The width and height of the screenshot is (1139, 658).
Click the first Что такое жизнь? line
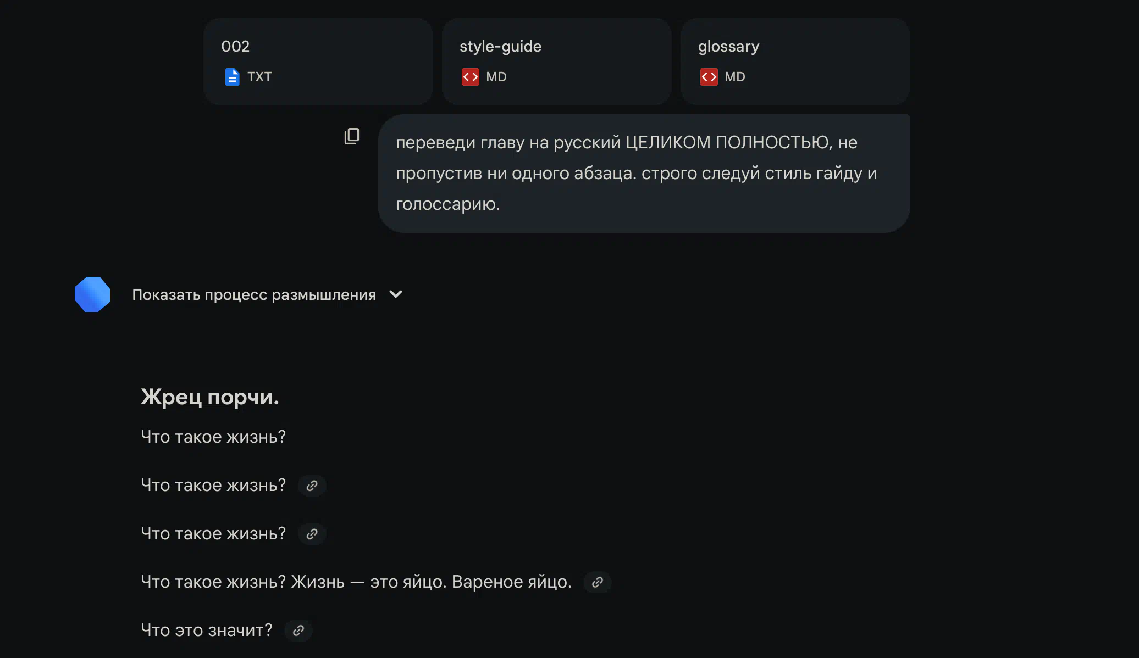pos(213,437)
